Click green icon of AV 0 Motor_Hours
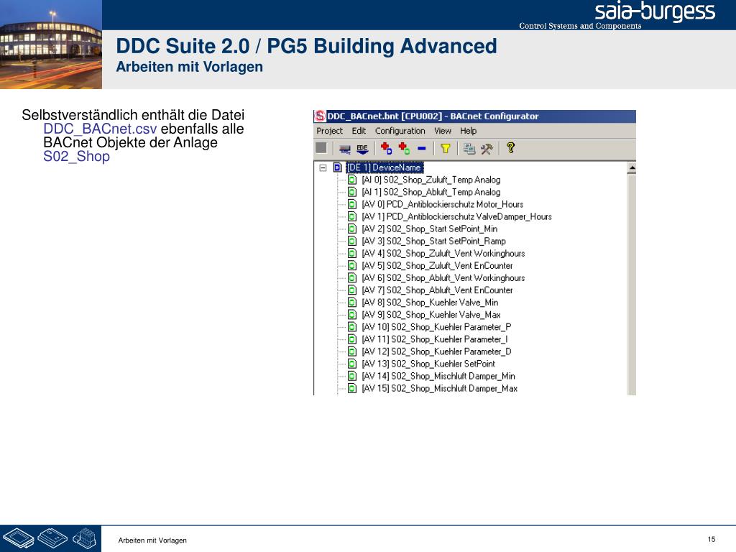The width and height of the screenshot is (736, 552). pos(352,204)
